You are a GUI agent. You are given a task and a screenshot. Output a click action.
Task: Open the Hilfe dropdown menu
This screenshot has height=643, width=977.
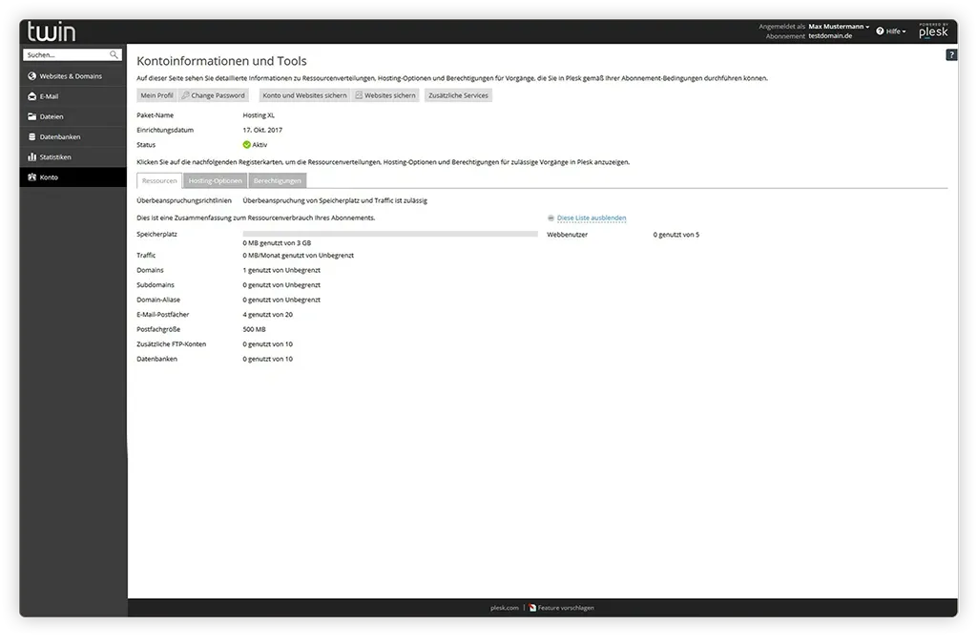click(892, 31)
